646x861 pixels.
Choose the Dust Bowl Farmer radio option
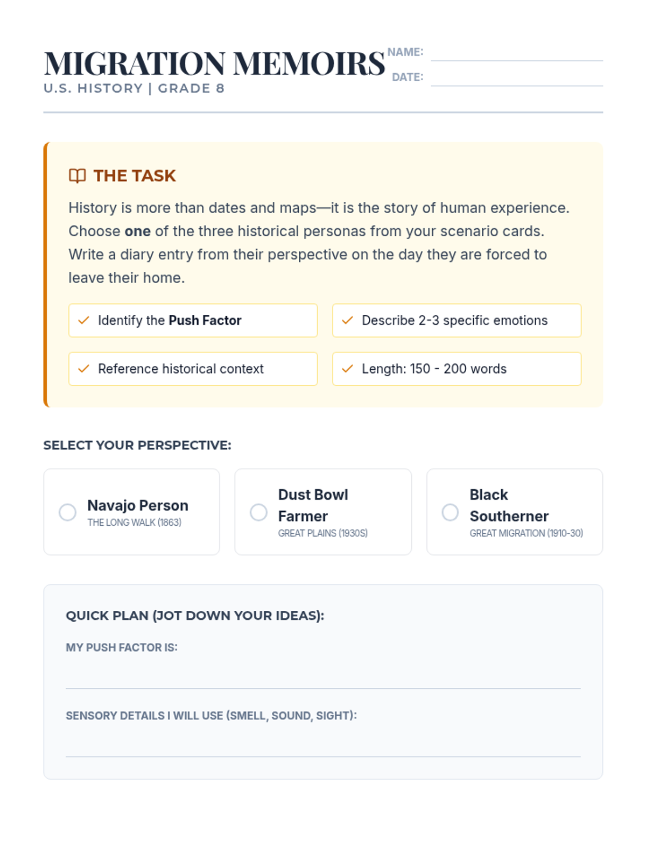[x=258, y=512]
